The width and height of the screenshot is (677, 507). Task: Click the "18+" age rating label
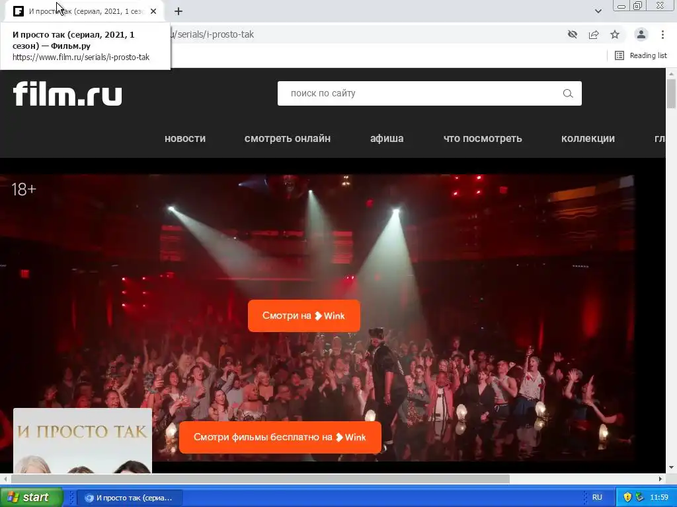(x=24, y=189)
